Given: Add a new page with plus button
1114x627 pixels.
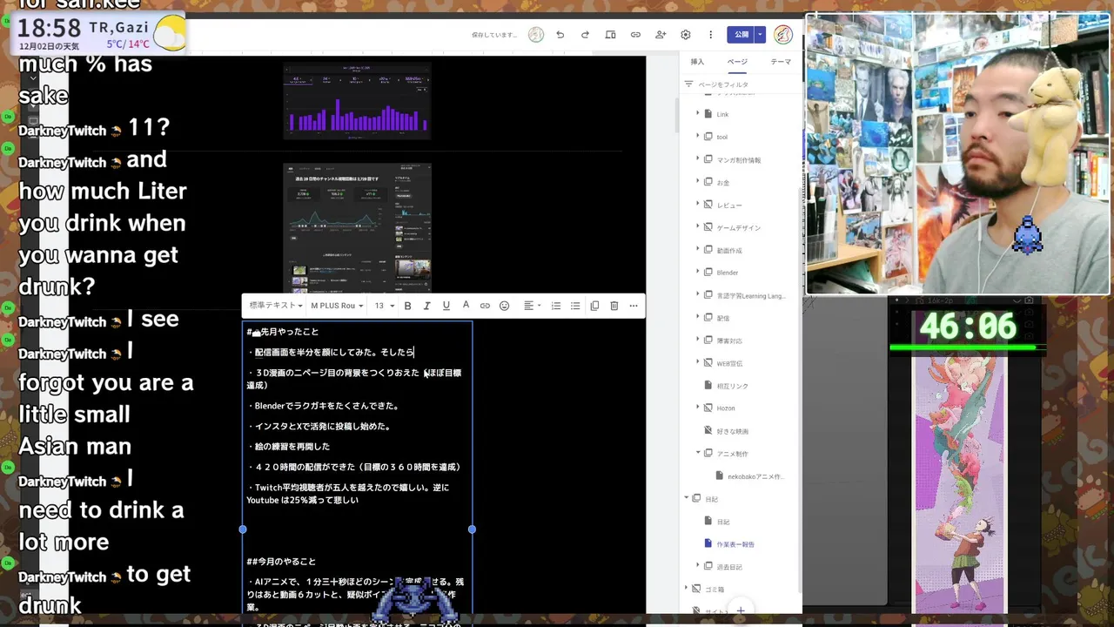Looking at the screenshot, I should 740,611.
